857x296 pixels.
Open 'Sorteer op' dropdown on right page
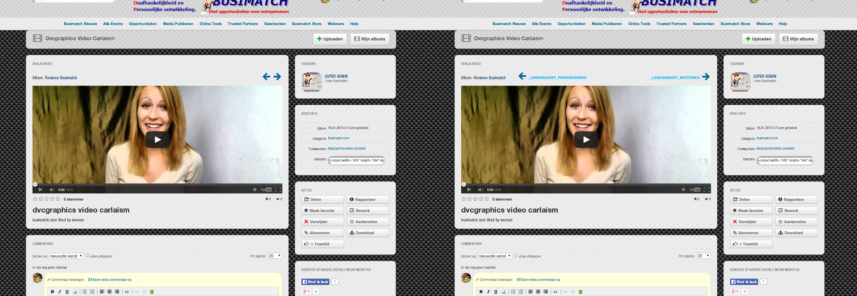494,256
